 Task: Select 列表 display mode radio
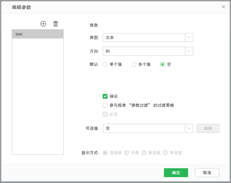click(127, 153)
